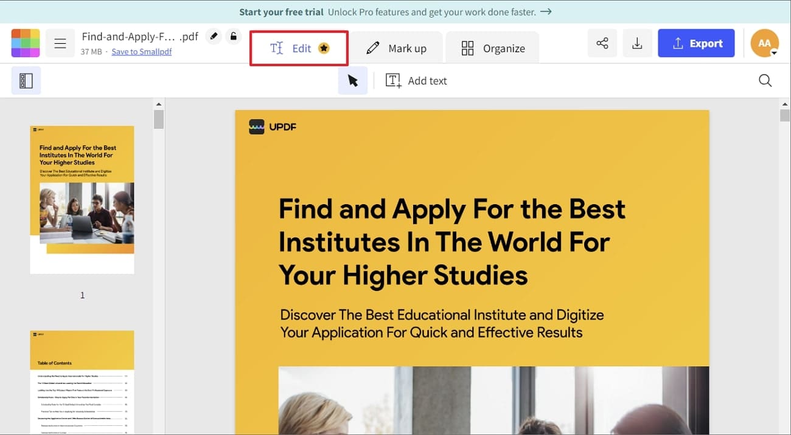Click the Export button
The image size is (791, 435).
(x=696, y=43)
